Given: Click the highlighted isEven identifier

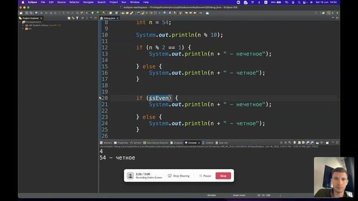Looking at the screenshot, I should click(159, 98).
